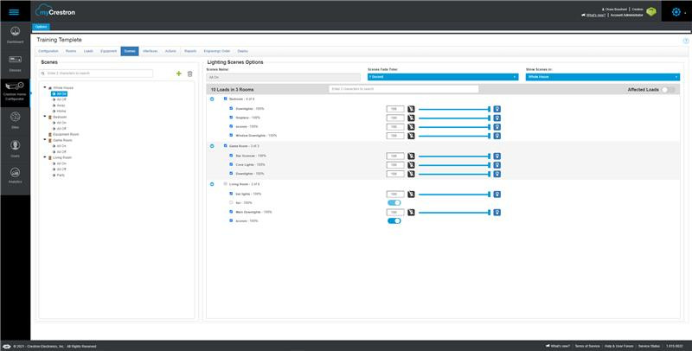The height and width of the screenshot is (351, 692).
Task: Toggle the Affected Loads switch
Action: 668,90
